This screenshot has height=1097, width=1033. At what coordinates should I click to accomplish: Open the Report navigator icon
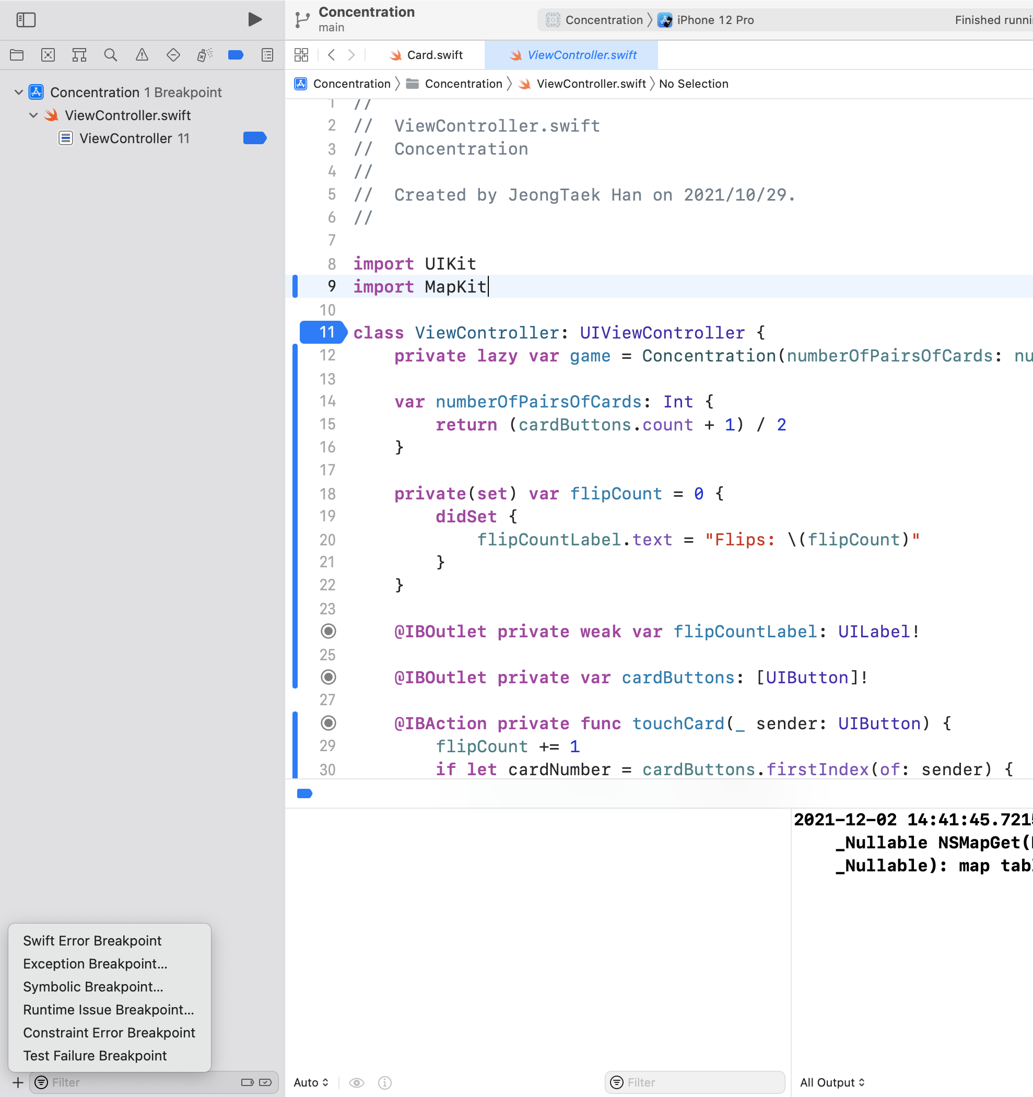pyautogui.click(x=267, y=55)
